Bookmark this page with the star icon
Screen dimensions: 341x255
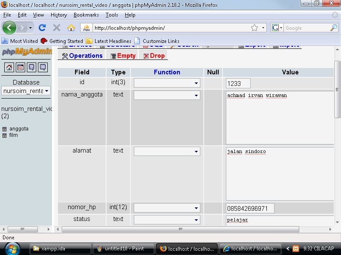tap(254, 28)
